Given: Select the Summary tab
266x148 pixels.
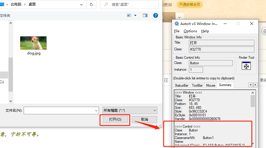Looking at the screenshot, I should coord(225,85).
